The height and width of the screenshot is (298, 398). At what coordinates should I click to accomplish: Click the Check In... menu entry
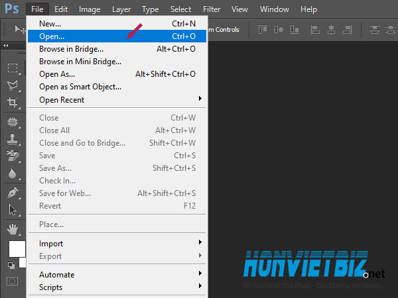click(117, 181)
